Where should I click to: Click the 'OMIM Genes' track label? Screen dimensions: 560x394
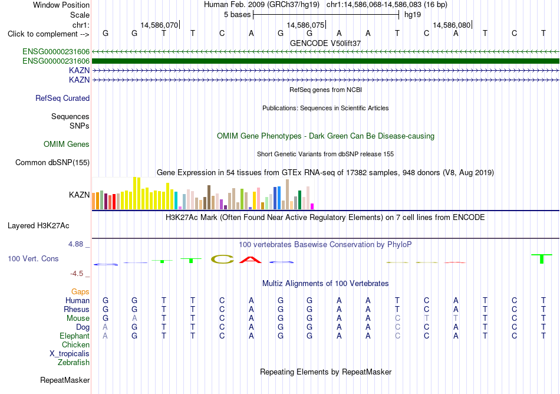tap(67, 145)
